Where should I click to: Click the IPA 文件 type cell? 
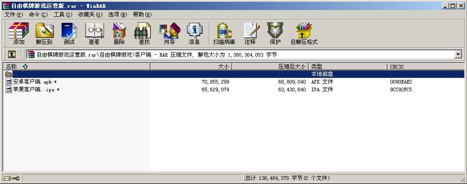tap(322, 89)
